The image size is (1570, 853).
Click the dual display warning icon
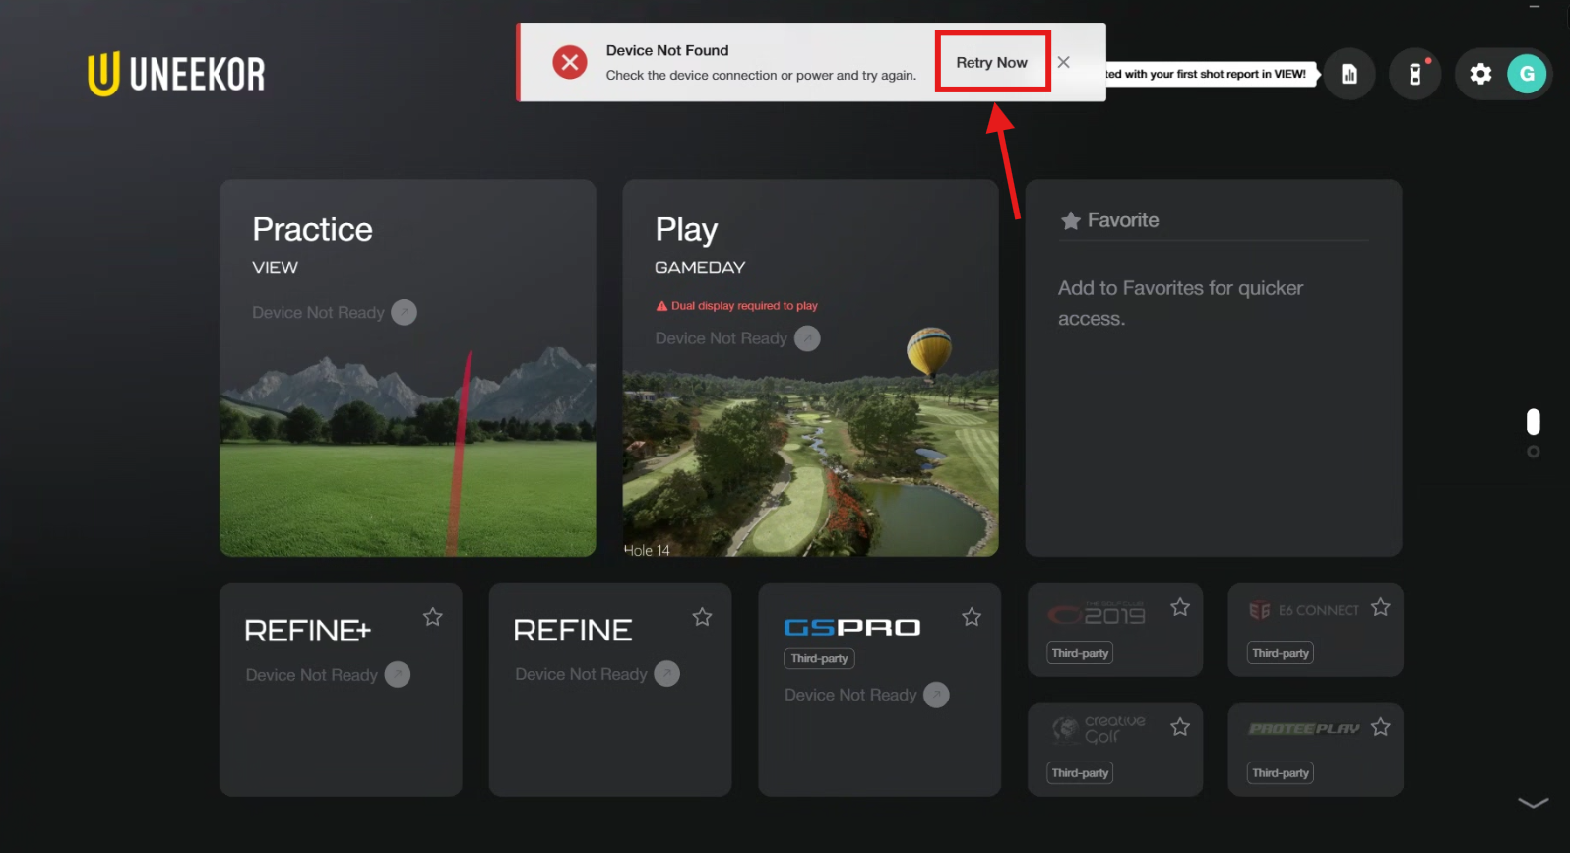(x=661, y=306)
